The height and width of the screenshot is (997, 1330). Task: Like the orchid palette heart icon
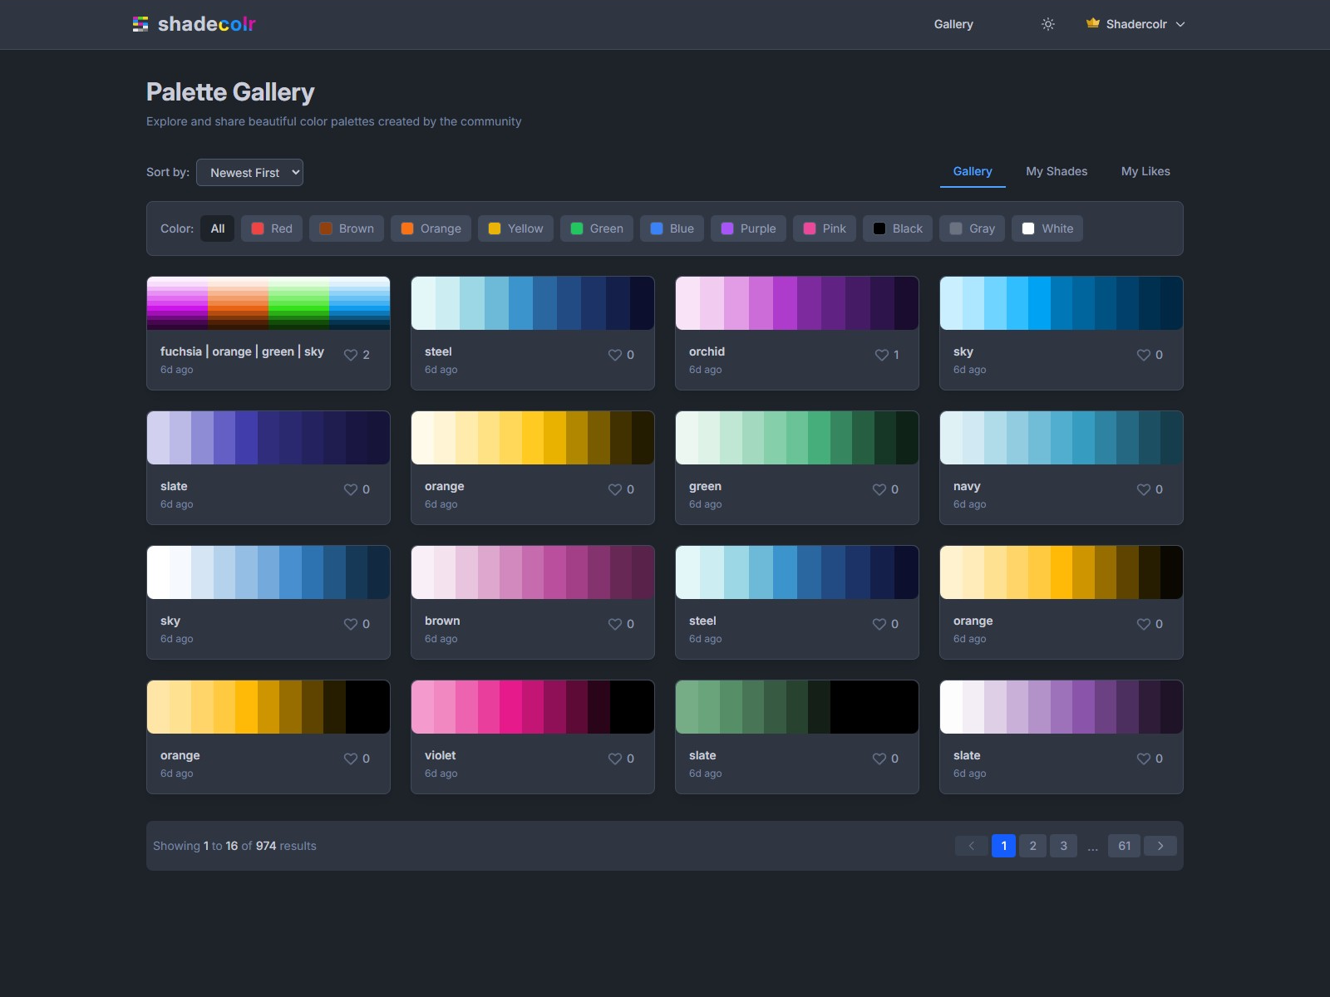880,355
